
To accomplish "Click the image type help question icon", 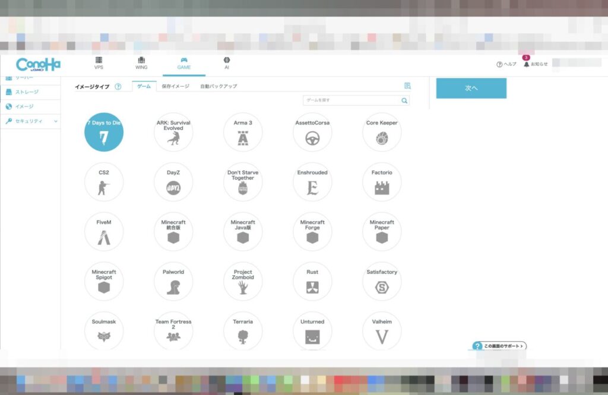I will (x=118, y=87).
